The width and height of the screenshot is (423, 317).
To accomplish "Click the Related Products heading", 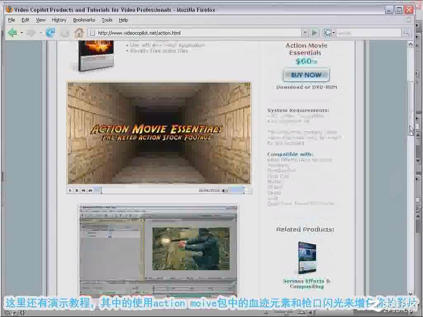I will [305, 229].
